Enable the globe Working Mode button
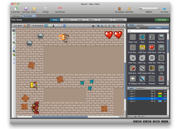Screen dimensions: 180x129 pyautogui.click(x=46, y=26)
